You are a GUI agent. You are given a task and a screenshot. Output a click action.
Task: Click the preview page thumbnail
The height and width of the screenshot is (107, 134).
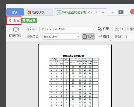point(75,76)
